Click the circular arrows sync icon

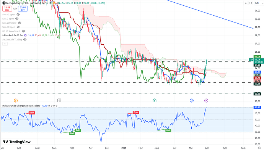coord(251,3)
